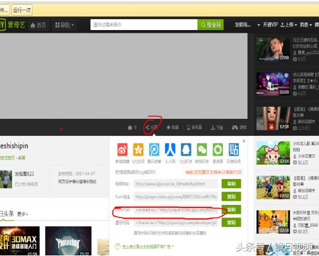
Task: Open the 22:09 duration sidebar video
Action: coord(273,49)
